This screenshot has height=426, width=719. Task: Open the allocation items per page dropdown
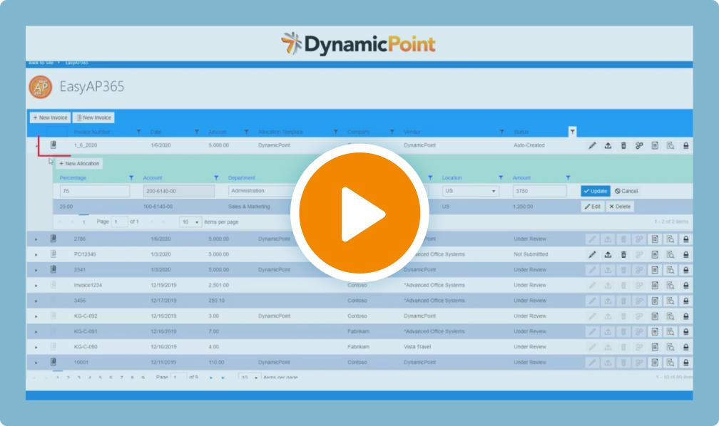(190, 222)
